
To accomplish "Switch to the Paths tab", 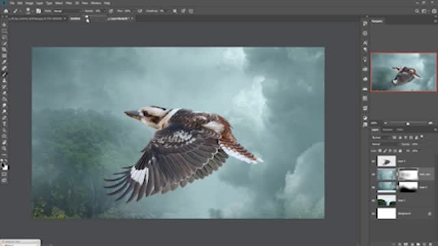I will coord(400,130).
